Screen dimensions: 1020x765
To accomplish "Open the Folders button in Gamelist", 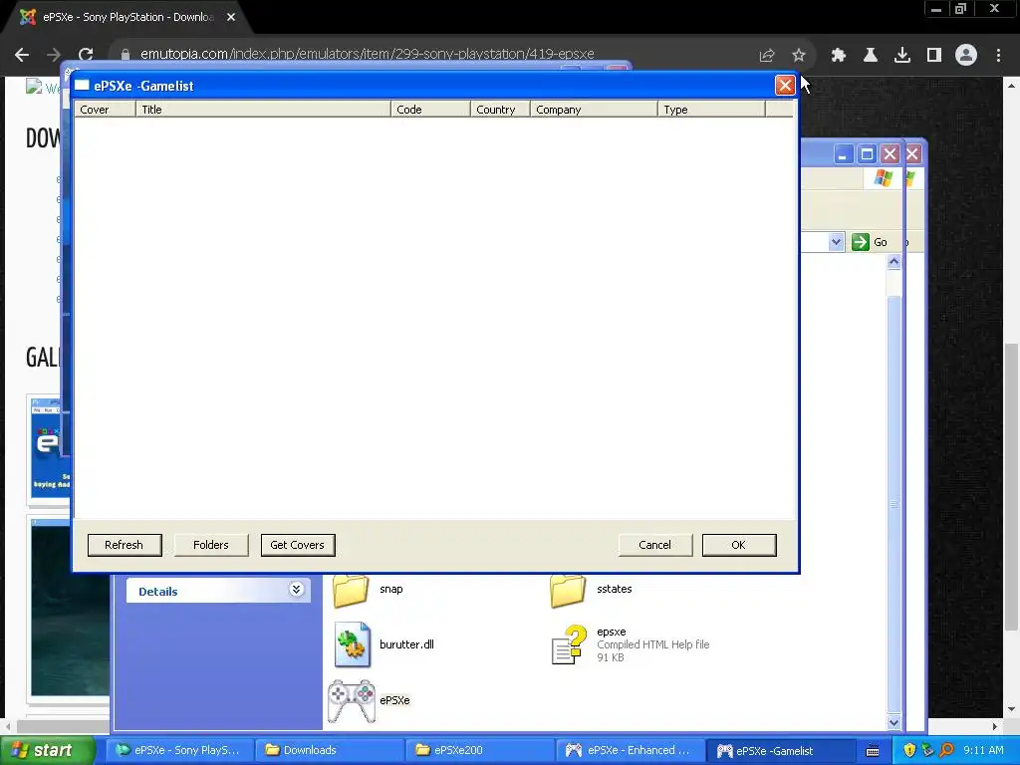I will [211, 545].
